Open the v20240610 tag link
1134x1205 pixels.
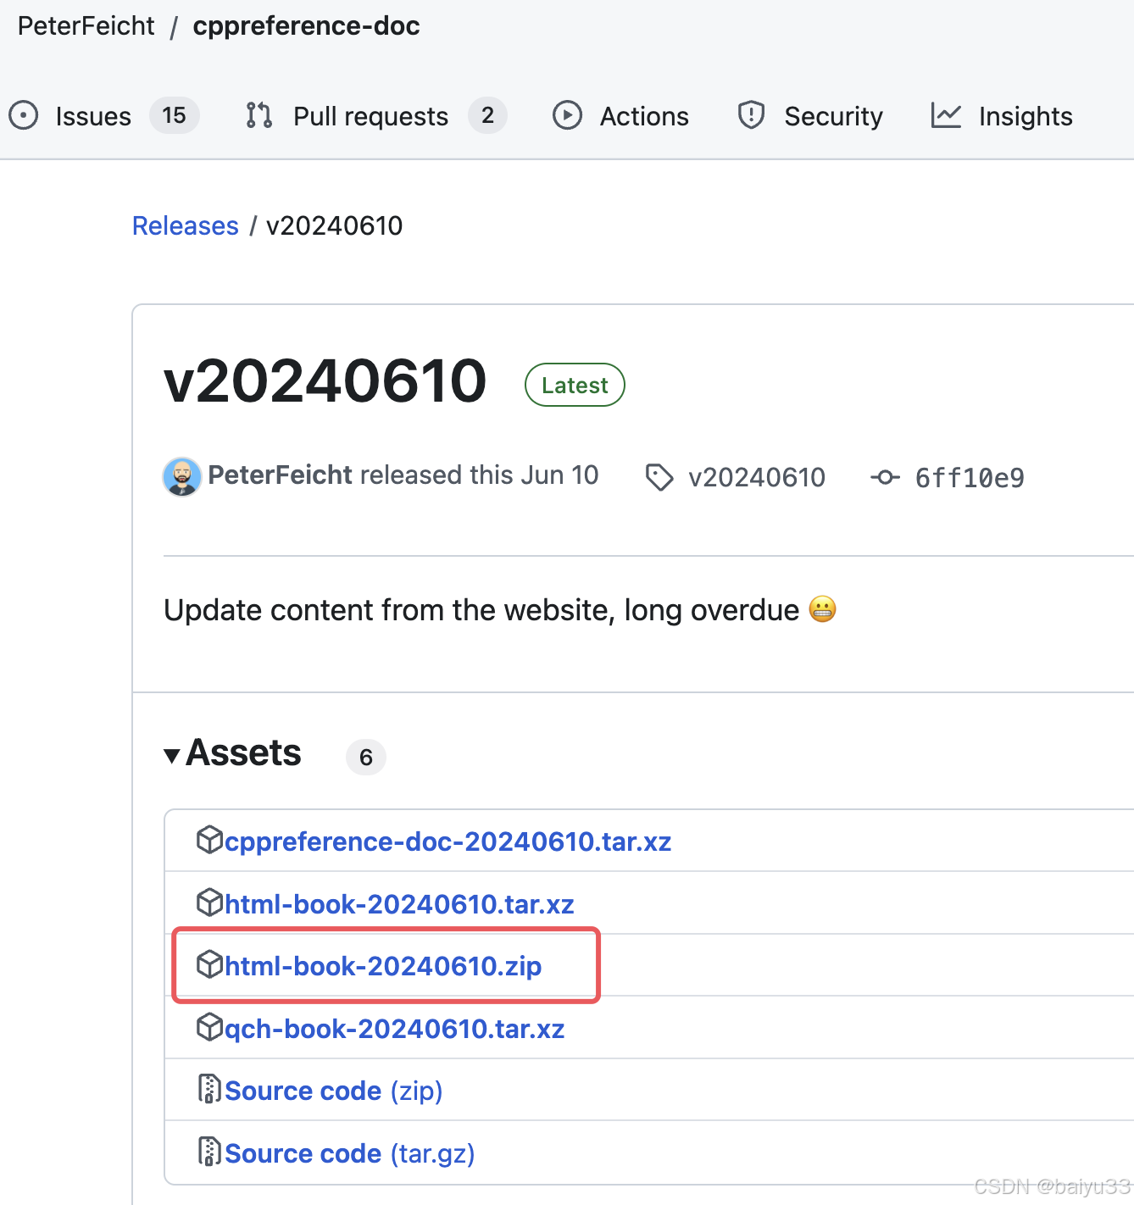757,478
